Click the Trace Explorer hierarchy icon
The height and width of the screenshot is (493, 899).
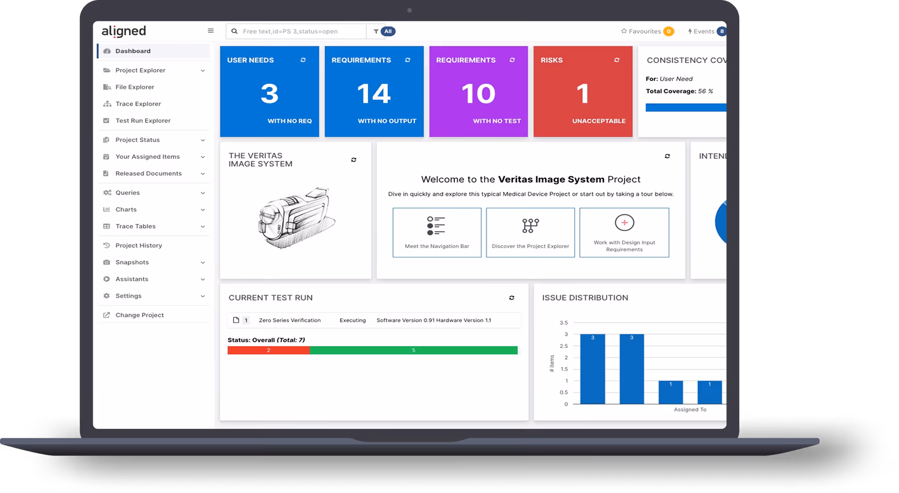107,104
